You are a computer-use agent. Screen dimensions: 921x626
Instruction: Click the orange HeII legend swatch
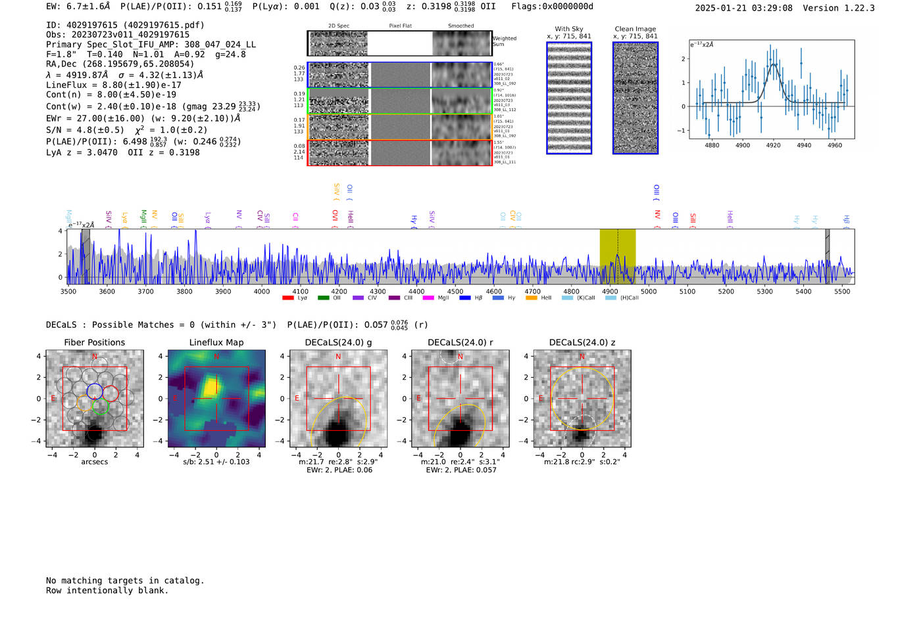click(x=532, y=298)
